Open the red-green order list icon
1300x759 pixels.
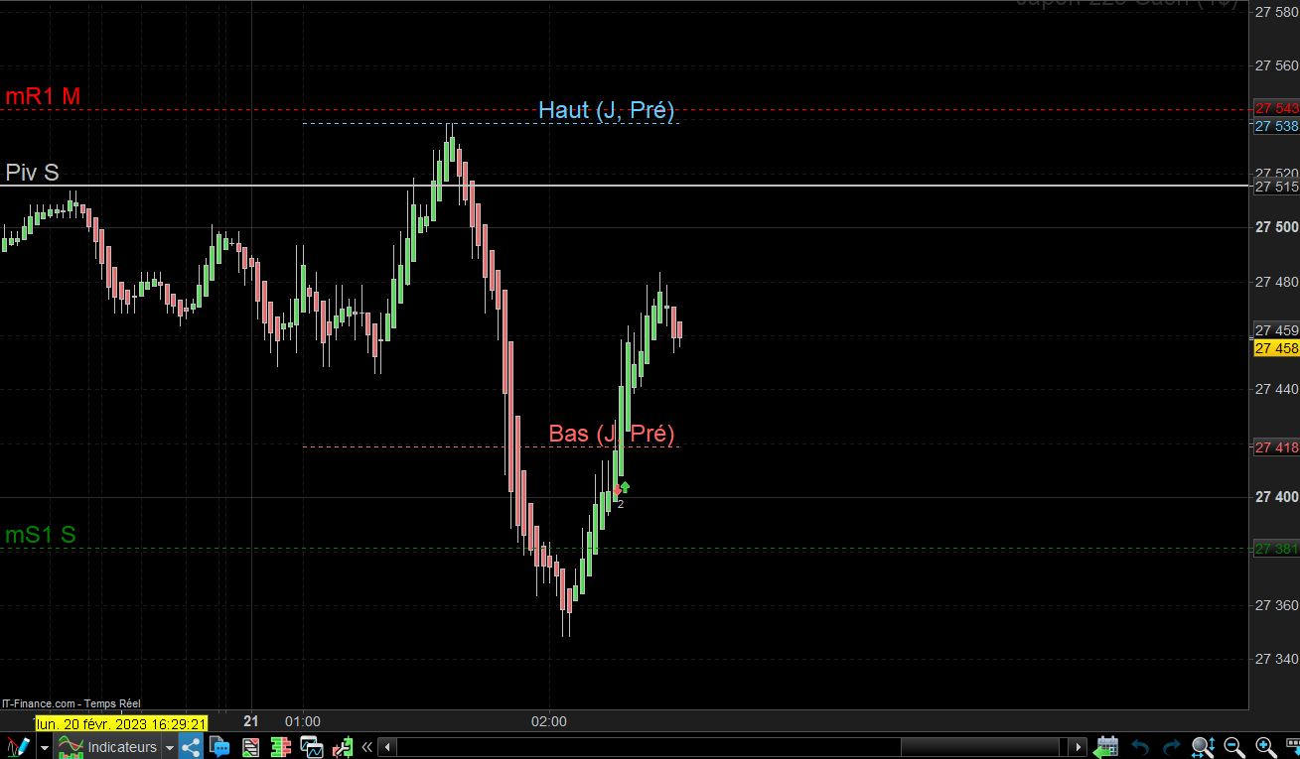click(251, 746)
